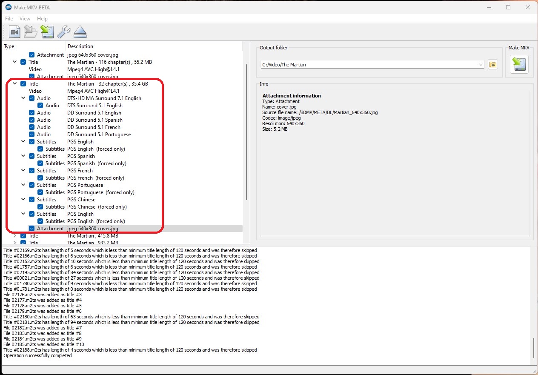Uncheck PGS French (forced only) subtitles
This screenshot has height=375, width=538.
pos(40,178)
